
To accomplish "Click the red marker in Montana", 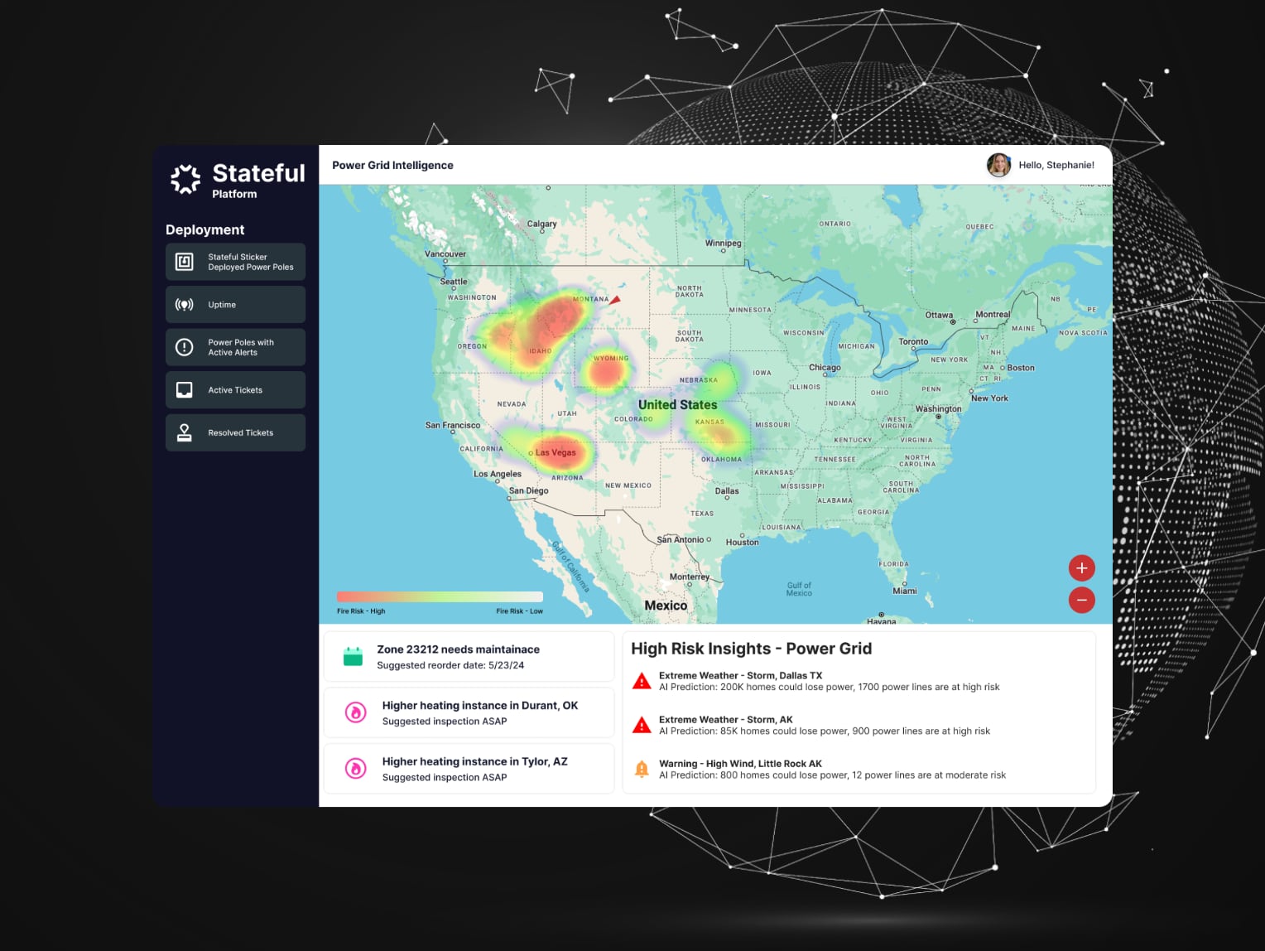I will tap(615, 300).
